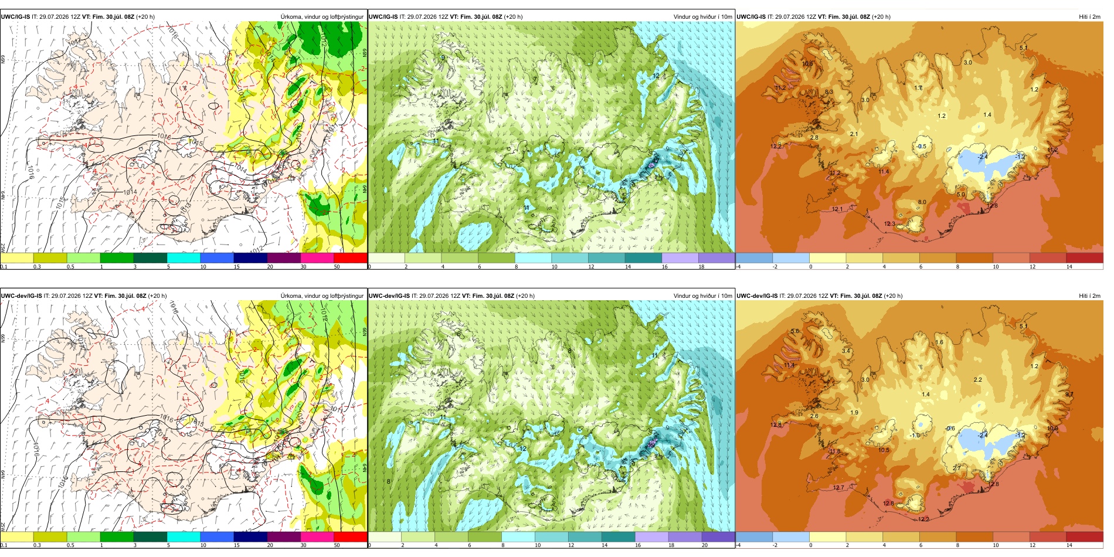Open the UWC/IG-IS 2m temperature map
The height and width of the screenshot is (557, 1114).
click(919, 137)
